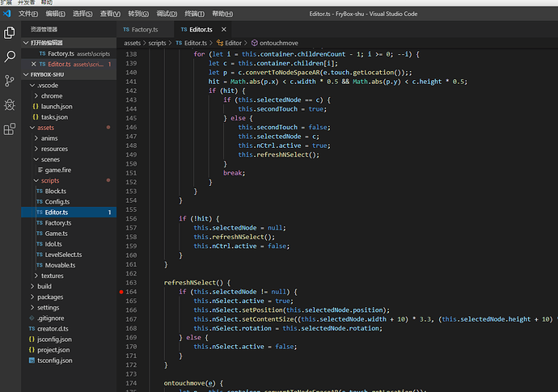558x392 pixels.
Task: Close Editor.ts in open editors list
Action: coord(33,64)
